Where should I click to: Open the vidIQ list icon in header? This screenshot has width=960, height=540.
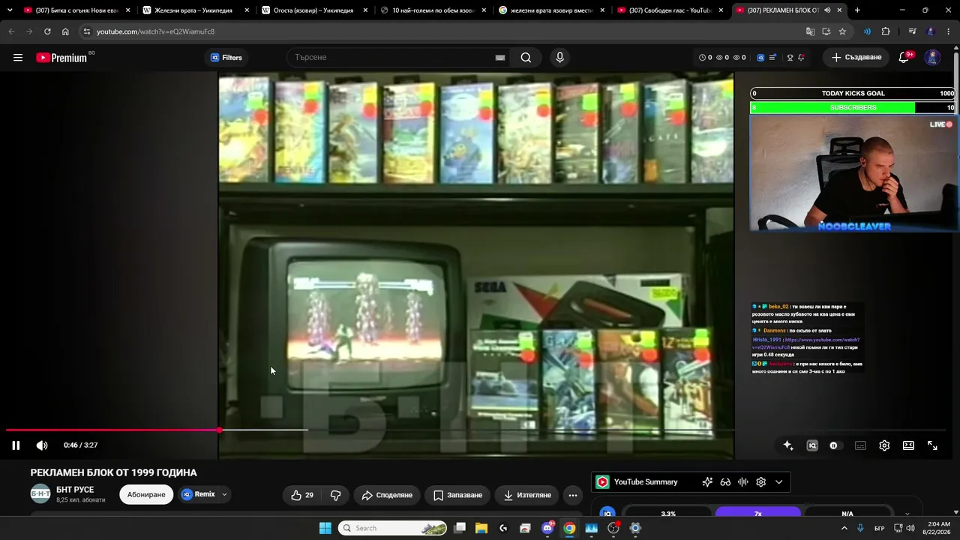click(x=772, y=58)
